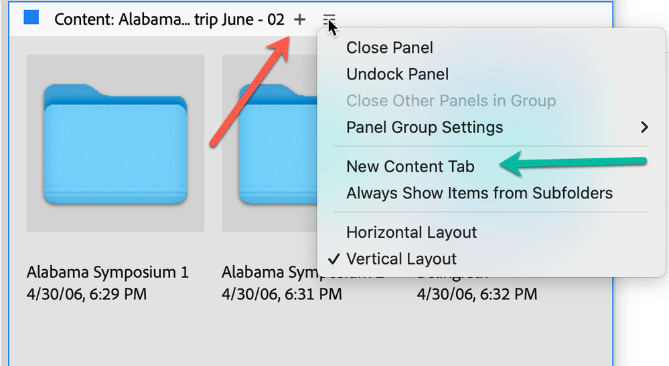669x366 pixels.
Task: Switch to Horizontal Layout
Action: coord(411,232)
